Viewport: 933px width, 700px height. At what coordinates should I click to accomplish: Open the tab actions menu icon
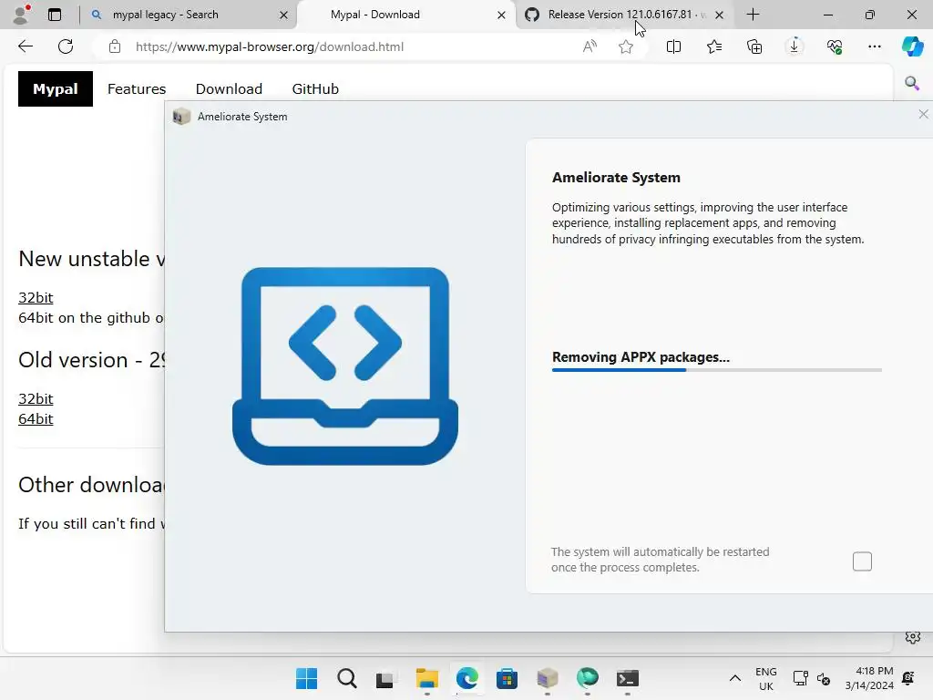click(x=55, y=15)
